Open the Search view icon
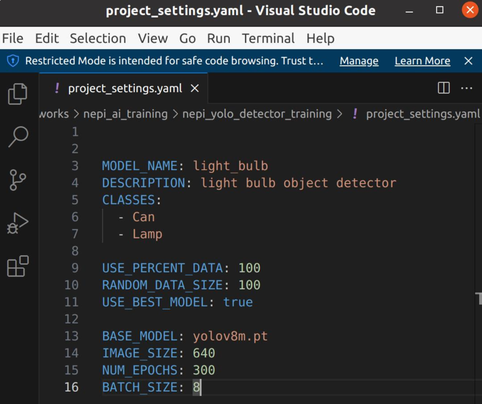 18,136
